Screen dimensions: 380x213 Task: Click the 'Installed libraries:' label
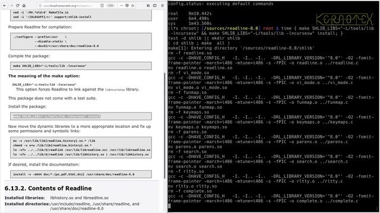point(25,198)
